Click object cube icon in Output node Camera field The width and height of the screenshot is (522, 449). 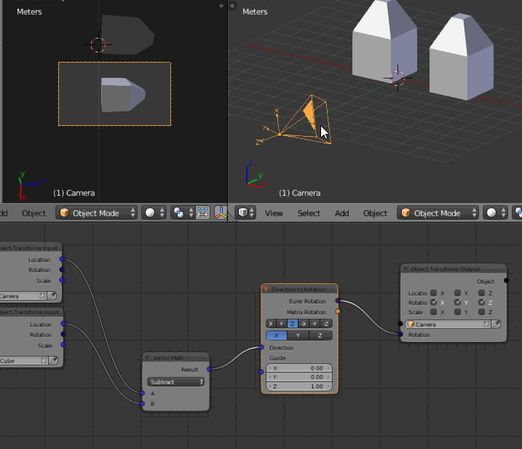tap(411, 324)
